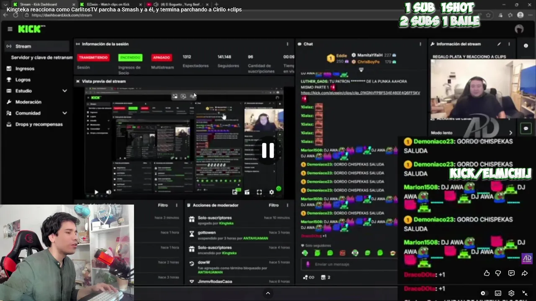Image resolution: width=536 pixels, height=301 pixels.
Task: Edit stream info with pencil icon
Action: coord(499,44)
